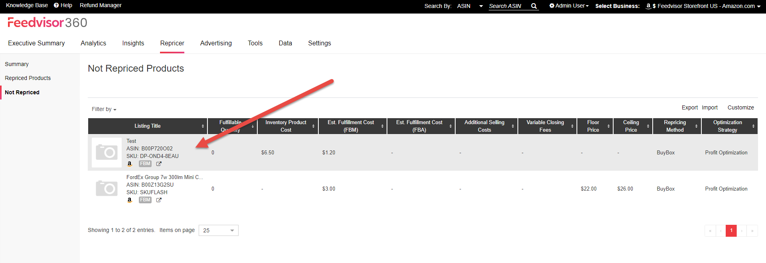Click the '$26.00' ceiling price cell
766x263 pixels.
pos(625,189)
